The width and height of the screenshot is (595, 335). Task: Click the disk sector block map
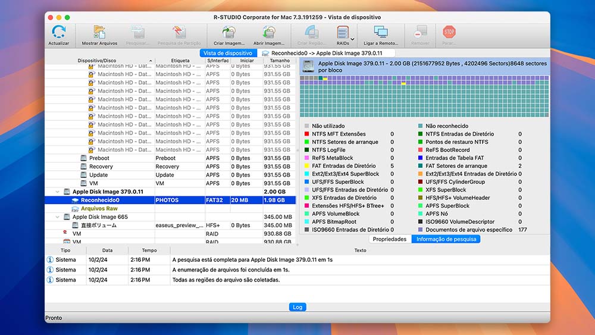click(x=424, y=96)
